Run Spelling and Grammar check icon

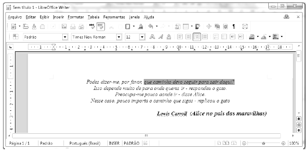tap(92, 26)
